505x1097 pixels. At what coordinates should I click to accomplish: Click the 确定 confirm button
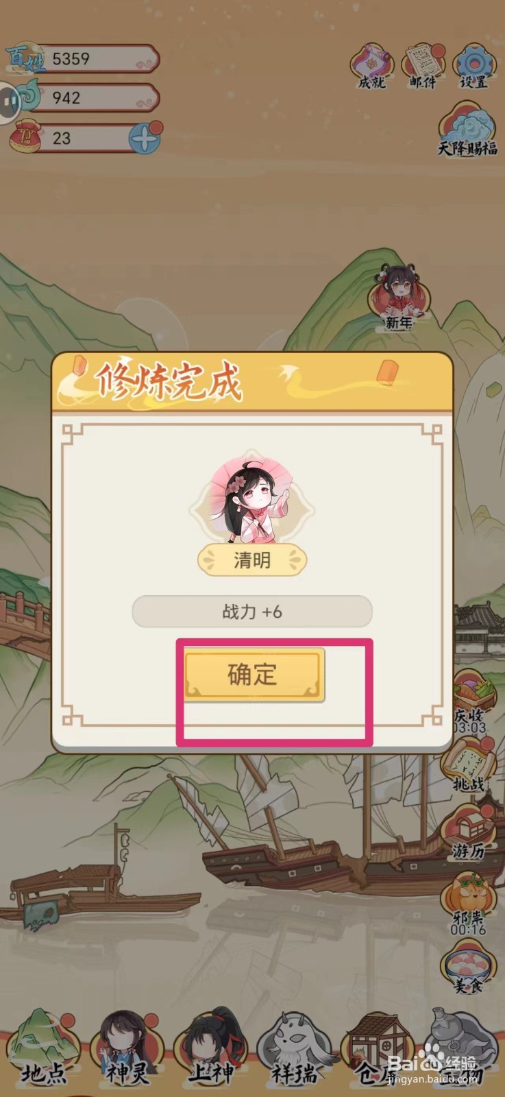coord(253,675)
